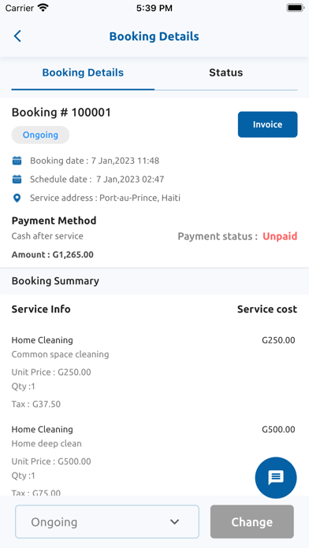309x548 pixels.
Task: Tap the Booking Summary section header
Action: 55,281
